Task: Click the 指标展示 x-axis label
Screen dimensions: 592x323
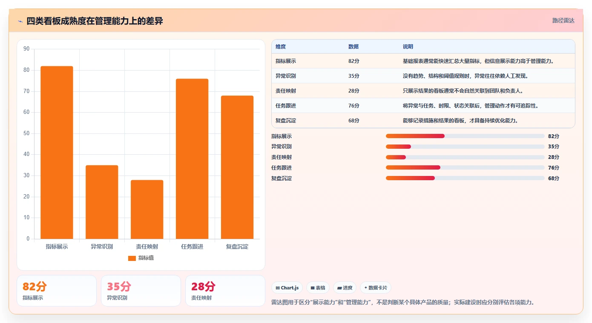Action: click(x=57, y=246)
